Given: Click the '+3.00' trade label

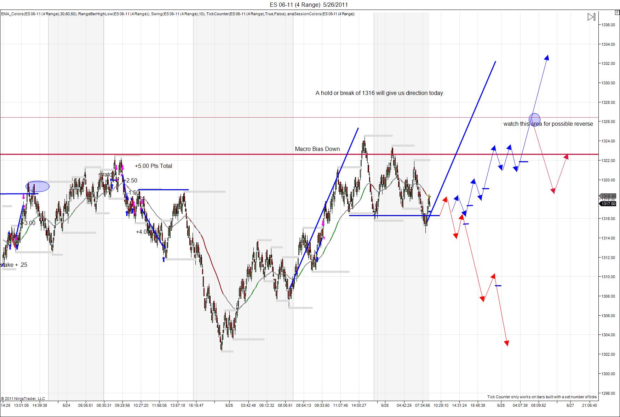Looking at the screenshot, I should point(28,223).
